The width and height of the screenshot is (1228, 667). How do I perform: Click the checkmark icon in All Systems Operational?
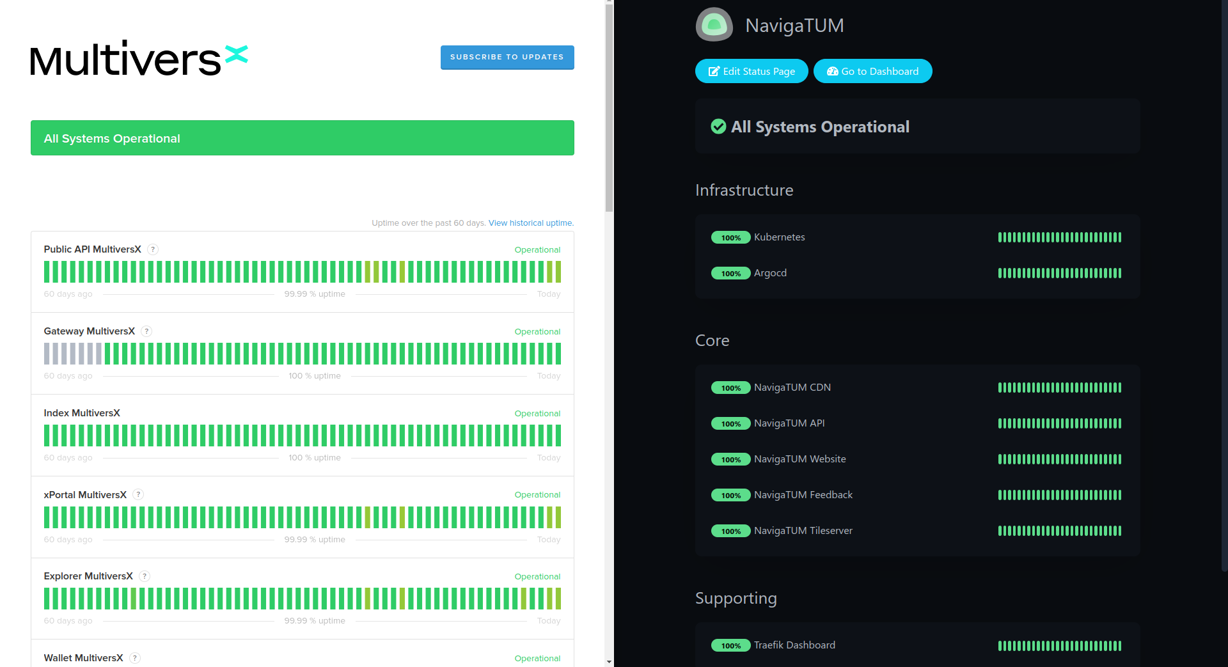coord(718,127)
